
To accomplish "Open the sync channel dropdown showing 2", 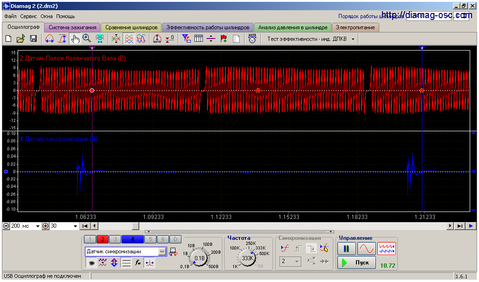I will tap(290, 261).
